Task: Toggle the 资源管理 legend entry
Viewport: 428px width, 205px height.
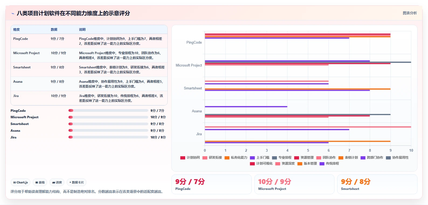Action: (x=304, y=158)
